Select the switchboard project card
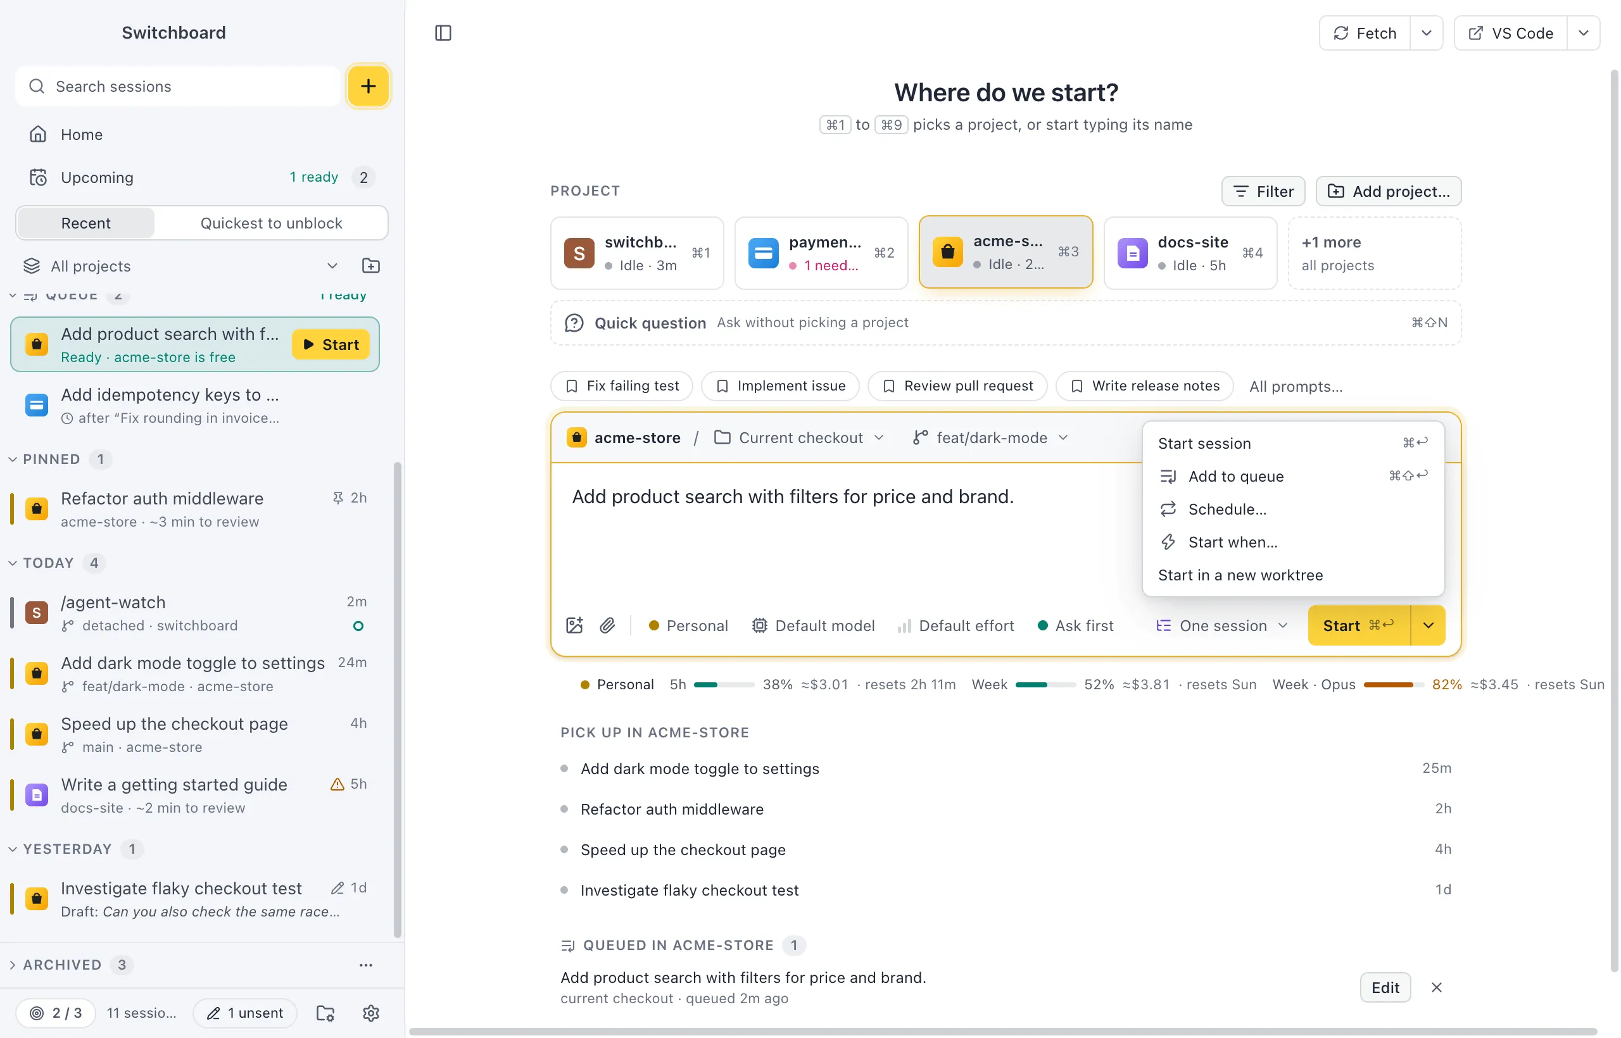Image resolution: width=1621 pixels, height=1038 pixels. tap(636, 253)
